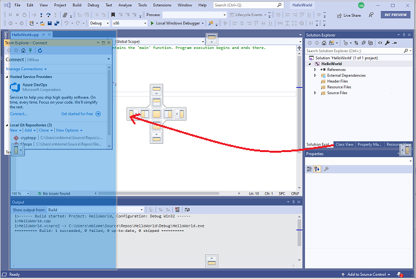Click the Bookmark toolbar icon

(x=113, y=15)
